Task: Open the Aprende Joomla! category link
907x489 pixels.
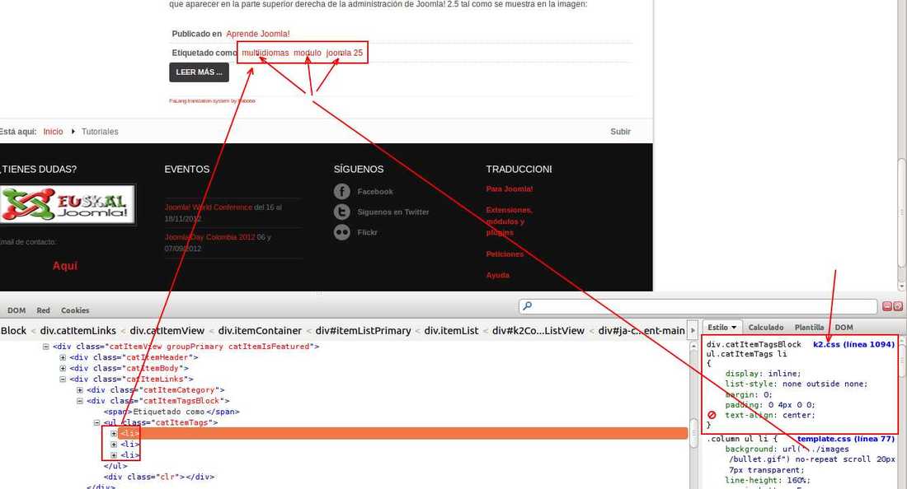Action: click(x=258, y=34)
